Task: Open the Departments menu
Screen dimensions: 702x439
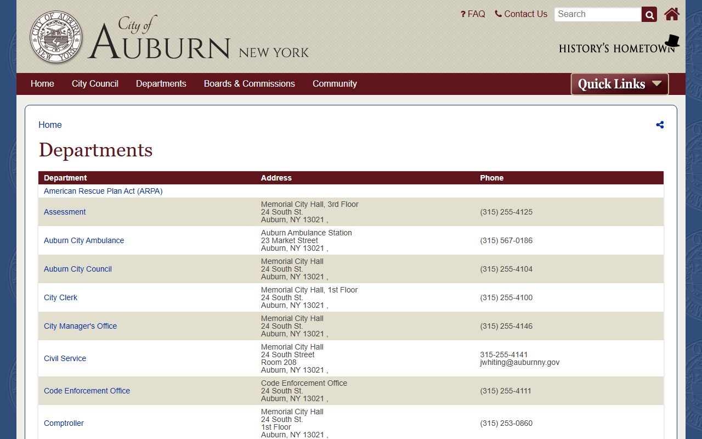Action: pos(161,84)
